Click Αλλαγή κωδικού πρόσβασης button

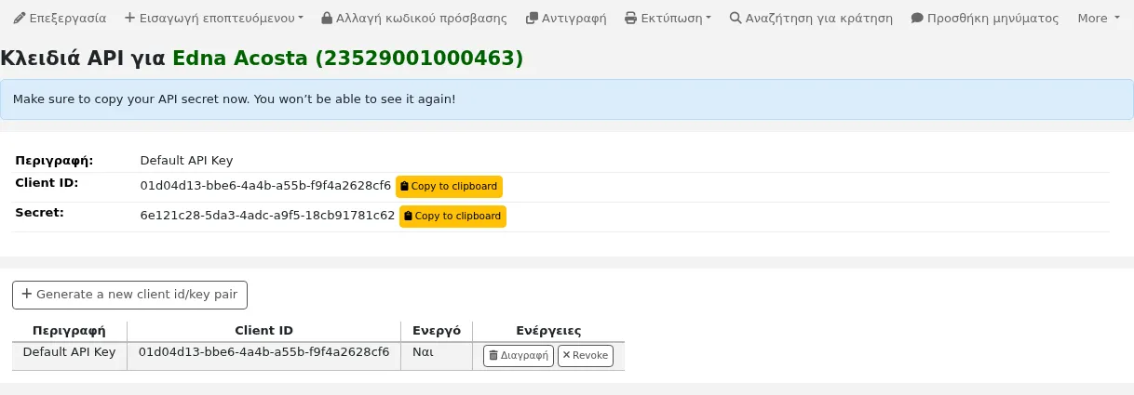(414, 18)
